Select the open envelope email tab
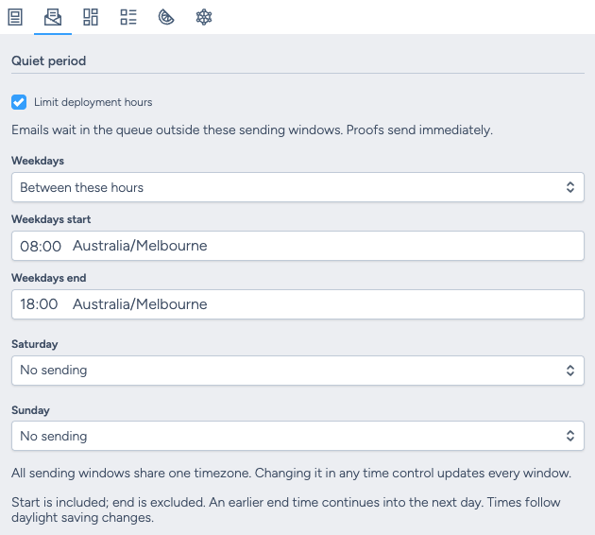 coord(53,17)
